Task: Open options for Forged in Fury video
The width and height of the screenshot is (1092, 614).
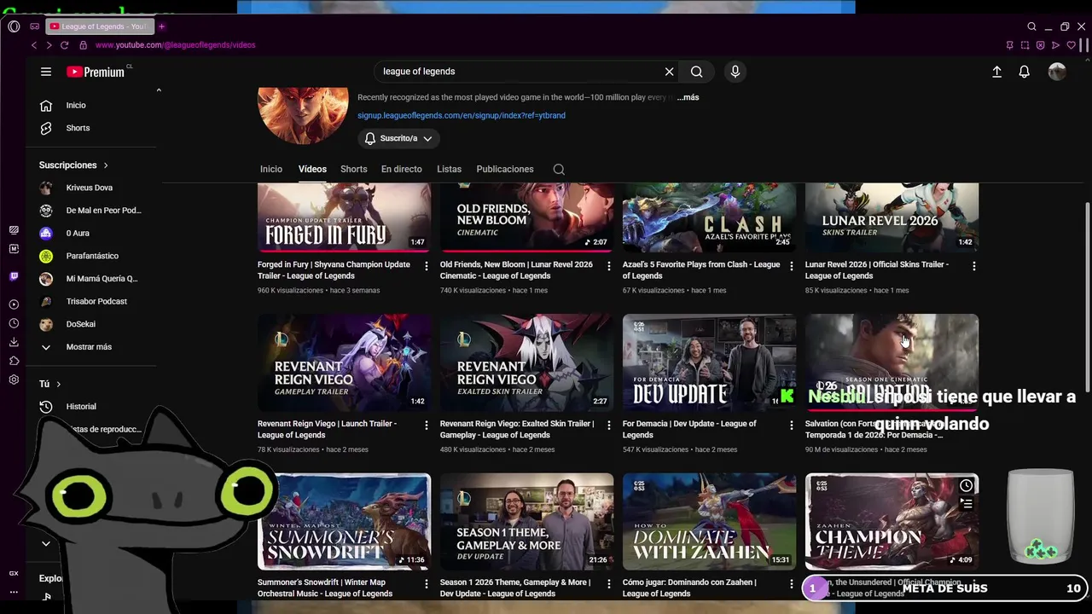Action: [427, 266]
